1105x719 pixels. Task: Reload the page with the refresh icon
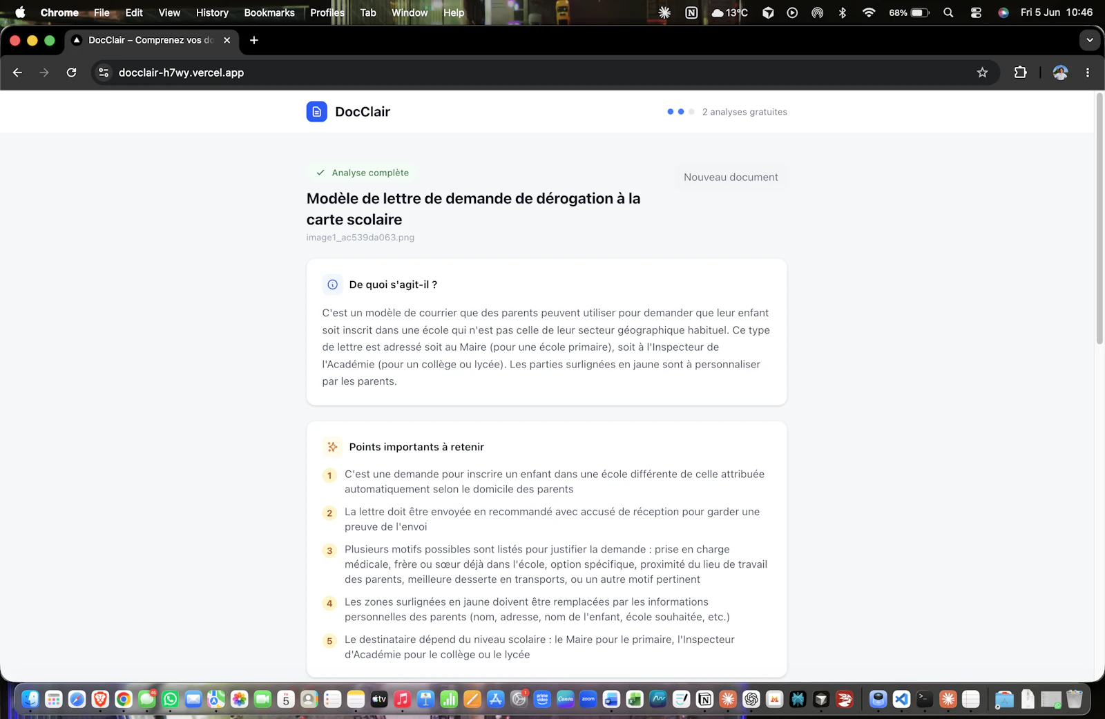pyautogui.click(x=71, y=73)
